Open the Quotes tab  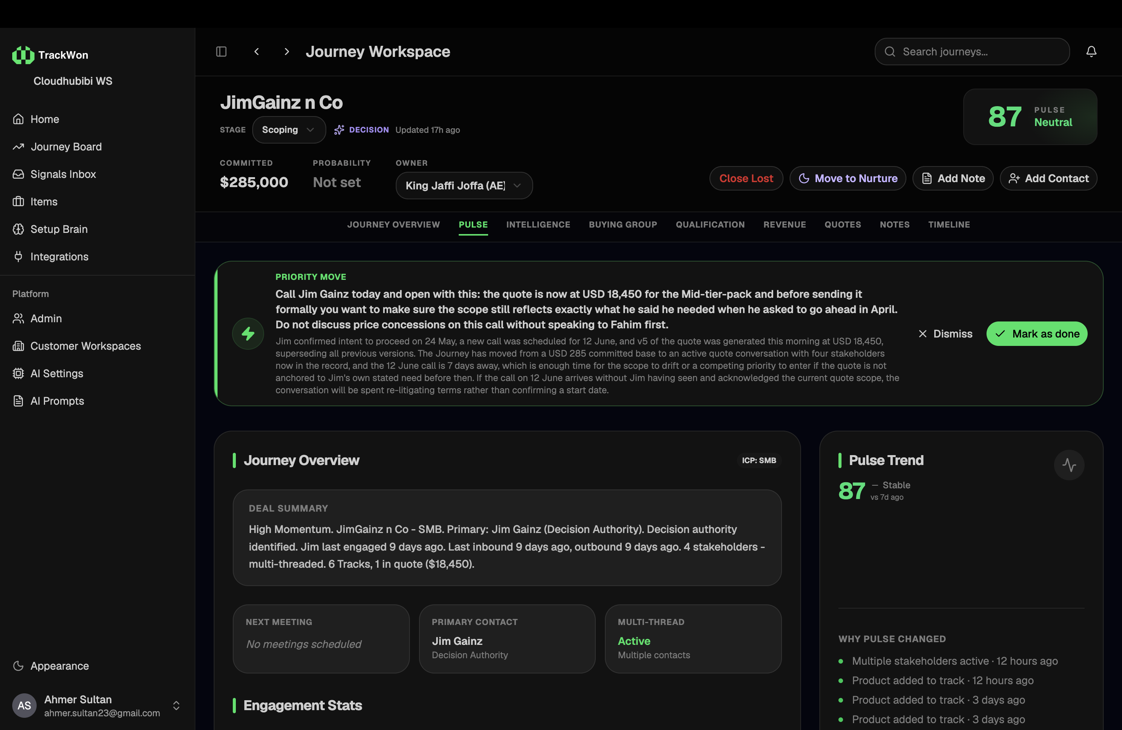point(842,224)
